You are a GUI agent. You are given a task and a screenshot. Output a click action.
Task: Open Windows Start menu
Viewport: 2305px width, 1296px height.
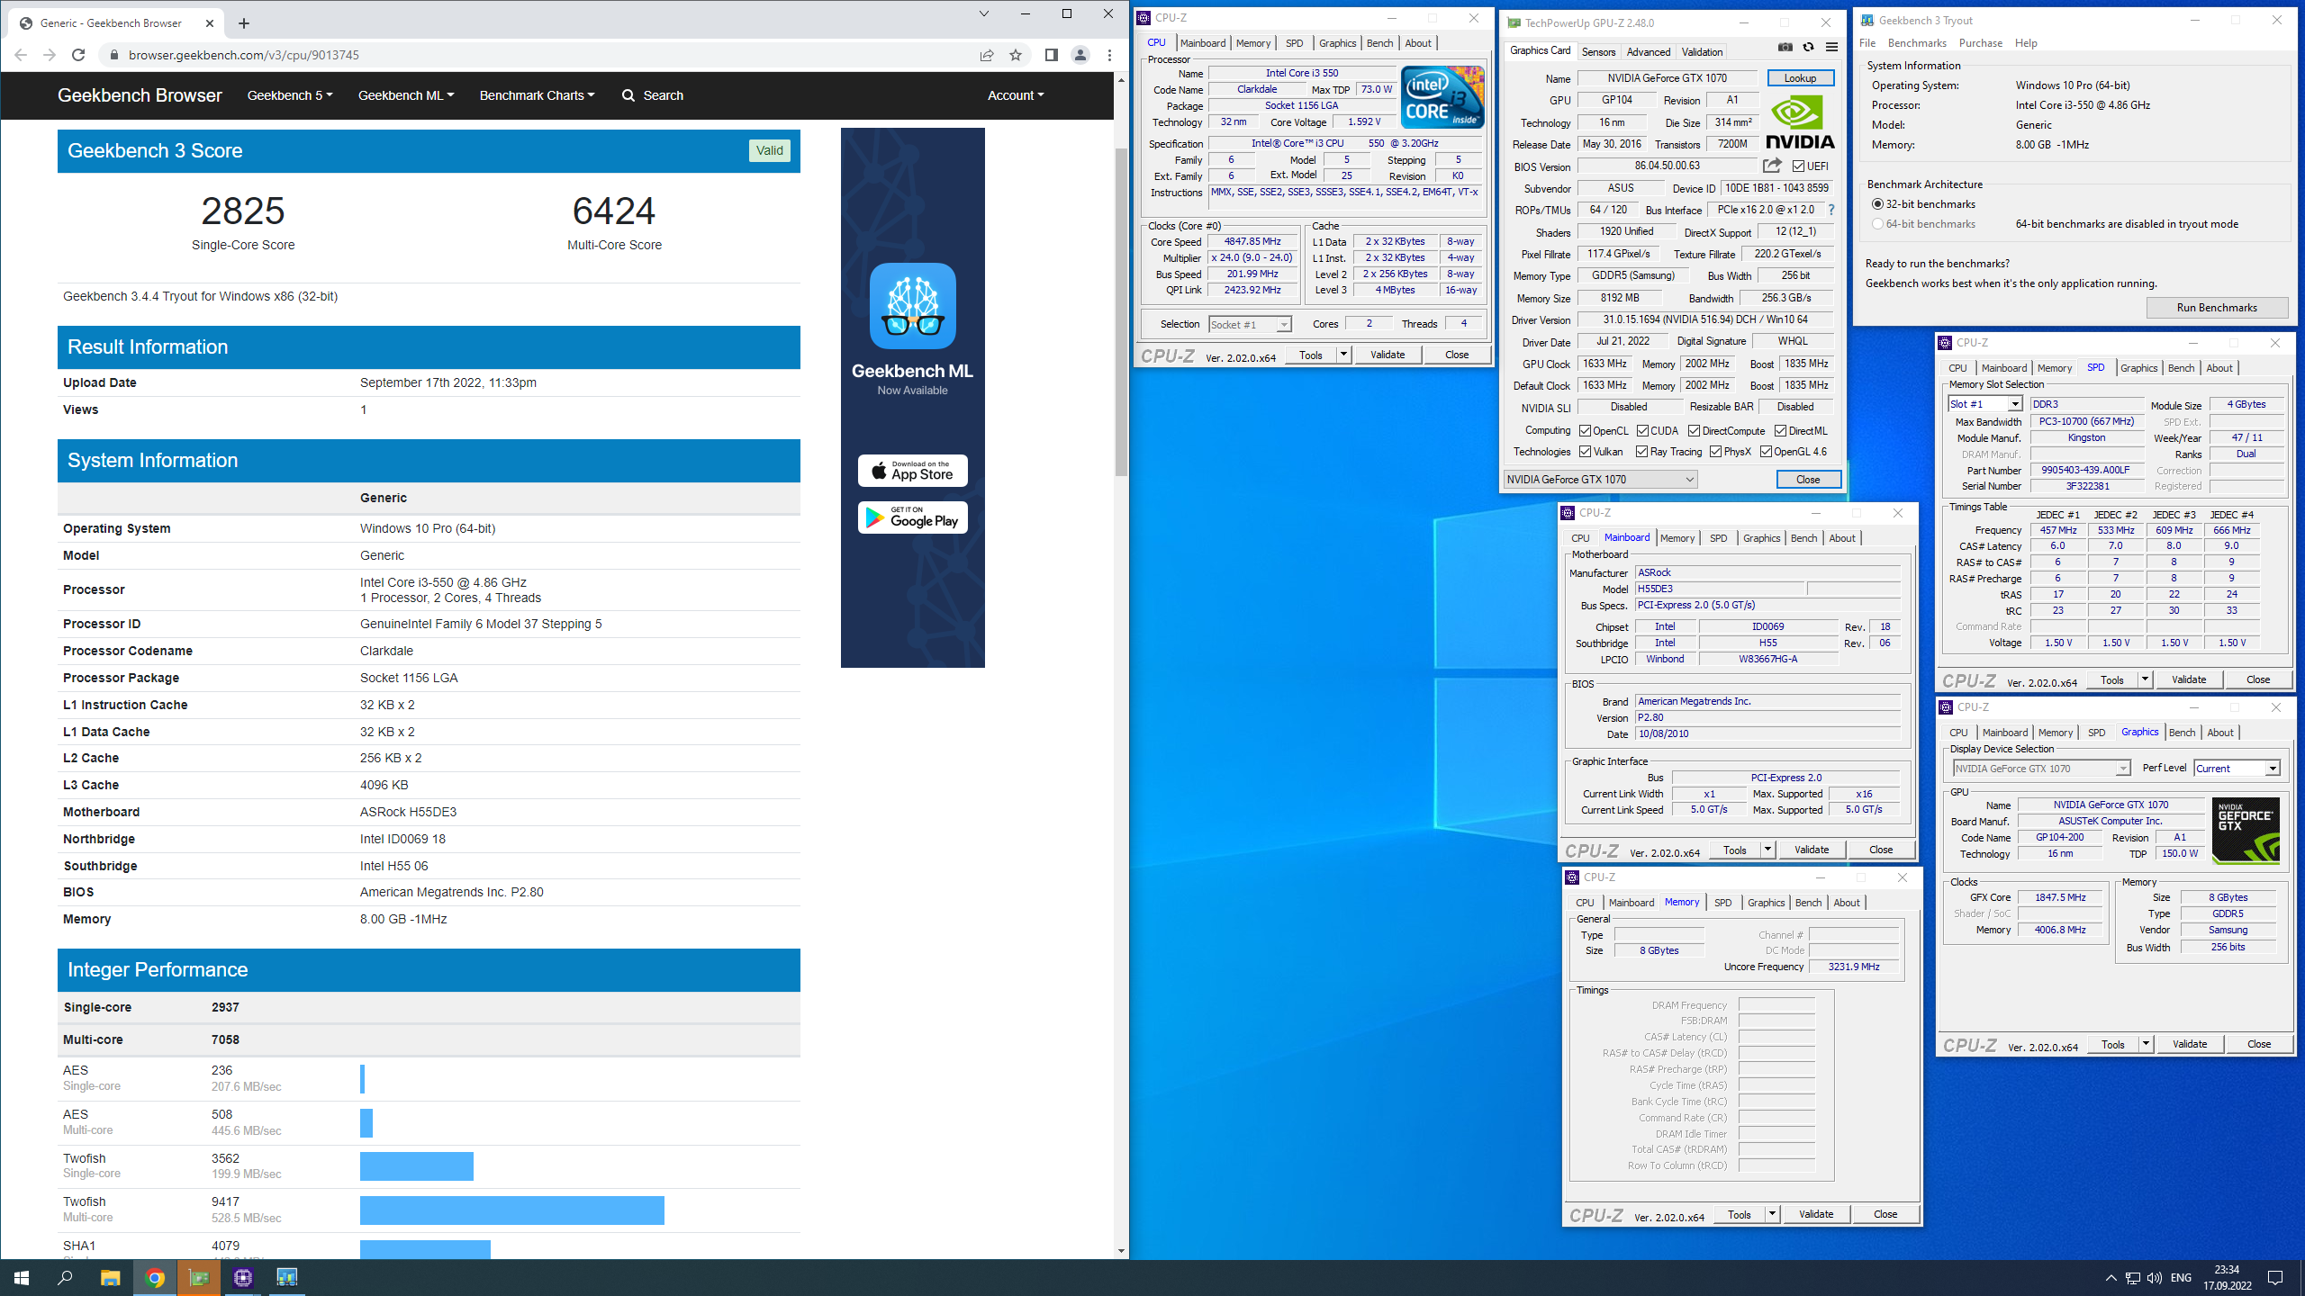[22, 1278]
